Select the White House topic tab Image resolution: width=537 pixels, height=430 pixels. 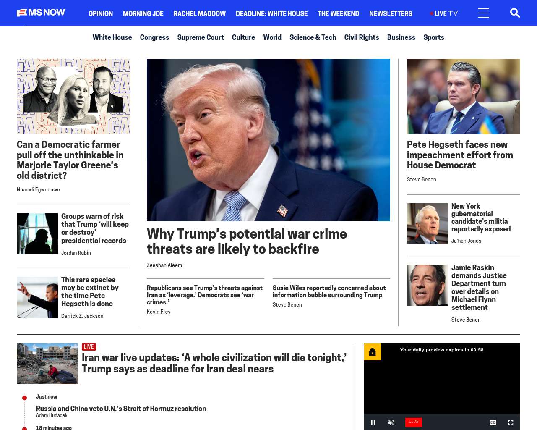point(112,37)
